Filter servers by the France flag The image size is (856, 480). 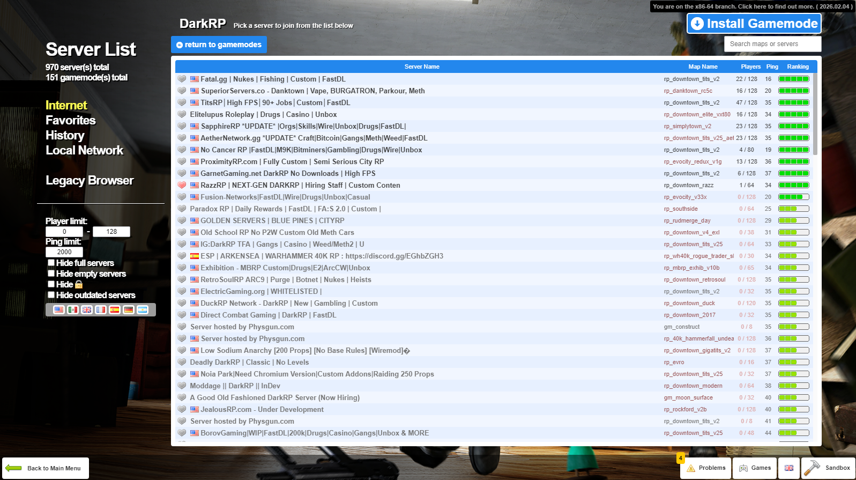(x=101, y=310)
